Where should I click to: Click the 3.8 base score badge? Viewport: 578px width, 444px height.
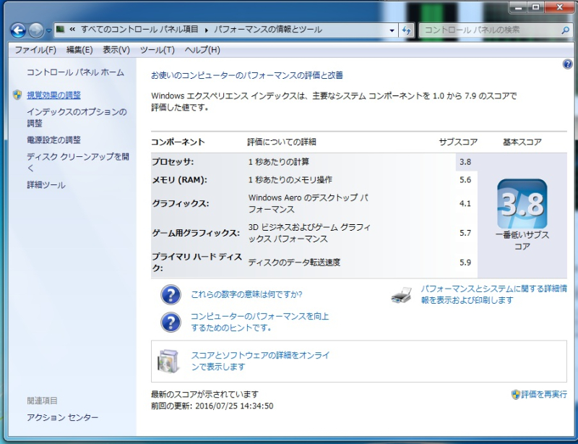pyautogui.click(x=522, y=204)
